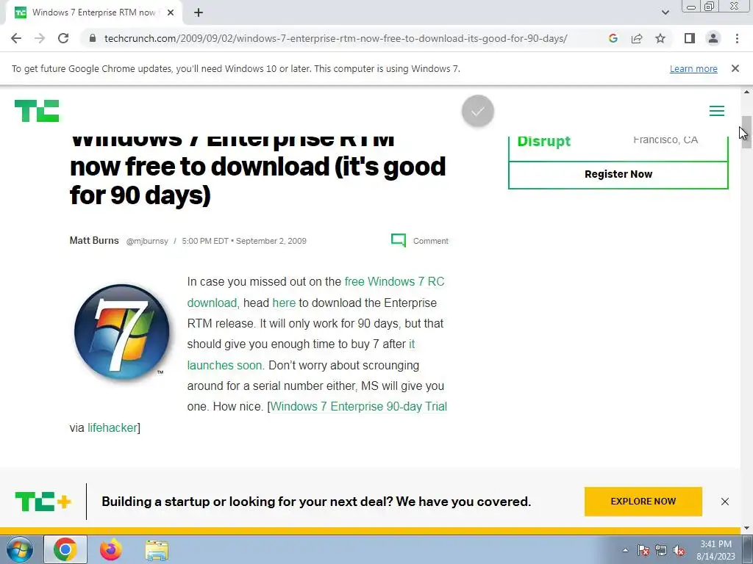Image resolution: width=753 pixels, height=564 pixels.
Task: Open Windows 7 Enterprise 90-day Trial link
Action: tap(359, 407)
